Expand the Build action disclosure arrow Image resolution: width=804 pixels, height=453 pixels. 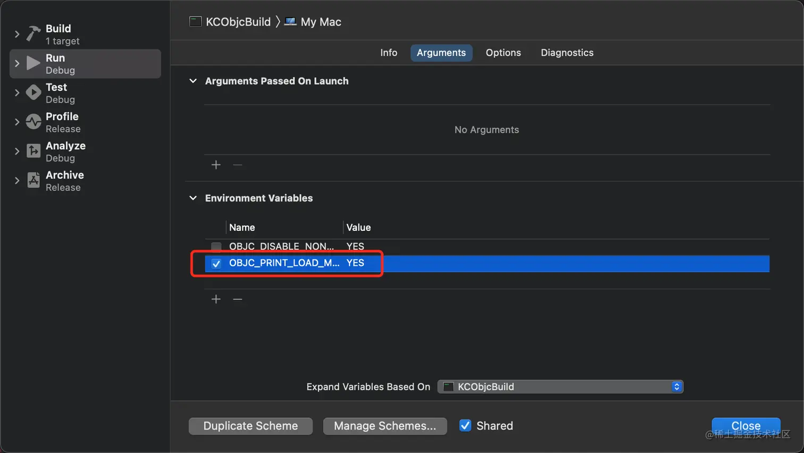[x=17, y=35]
